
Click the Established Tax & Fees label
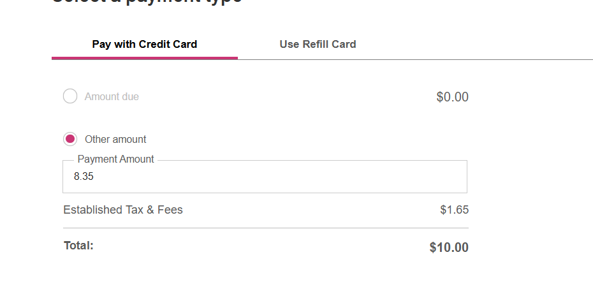coord(123,210)
